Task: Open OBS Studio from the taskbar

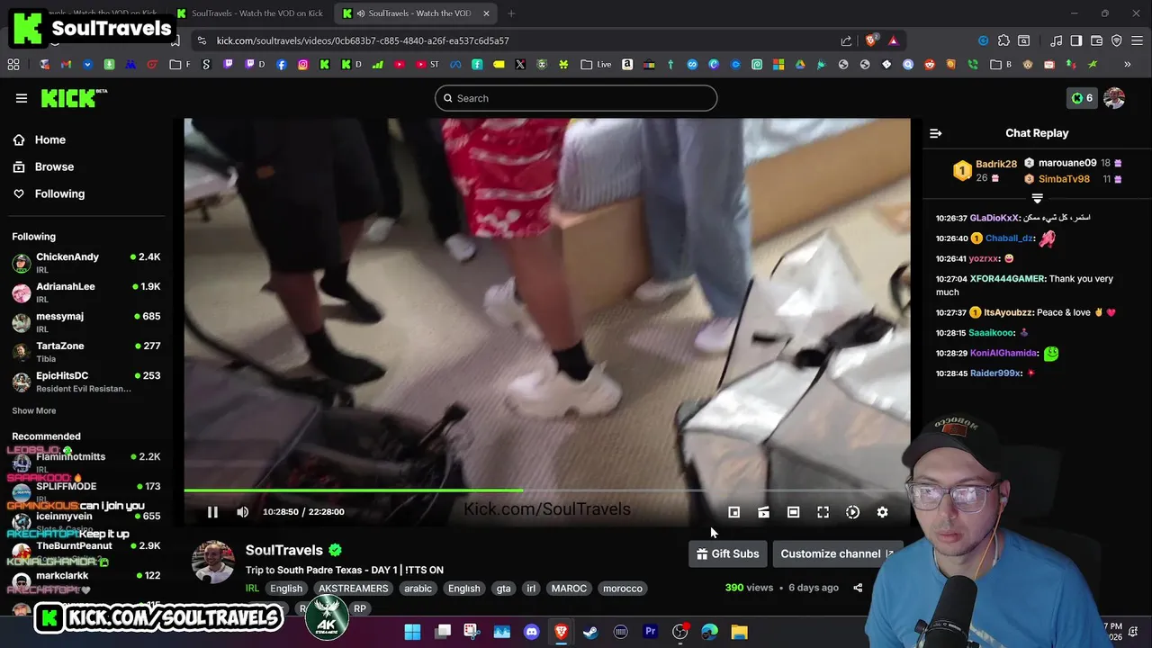Action: click(679, 632)
